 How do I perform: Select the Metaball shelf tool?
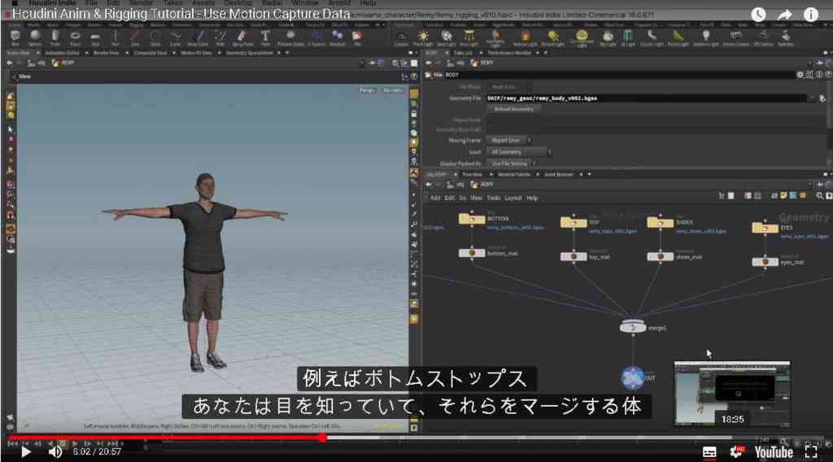(338, 37)
